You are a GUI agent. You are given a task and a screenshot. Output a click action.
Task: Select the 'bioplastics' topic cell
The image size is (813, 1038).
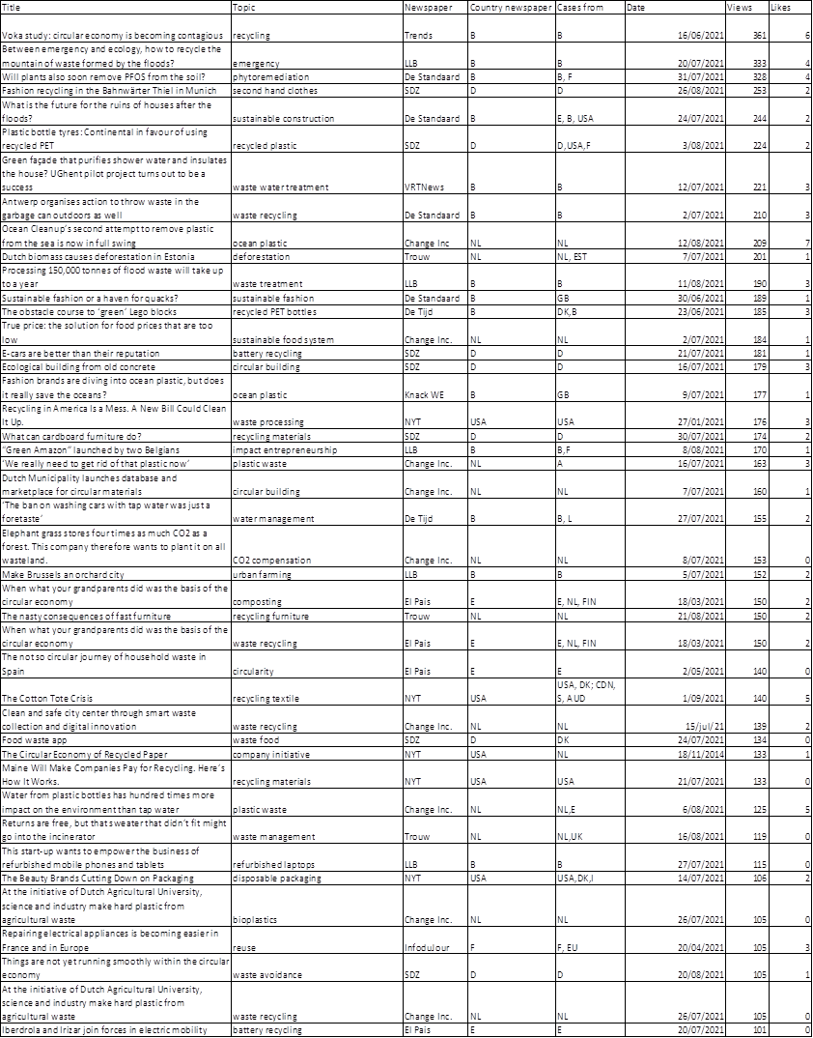pyautogui.click(x=317, y=907)
